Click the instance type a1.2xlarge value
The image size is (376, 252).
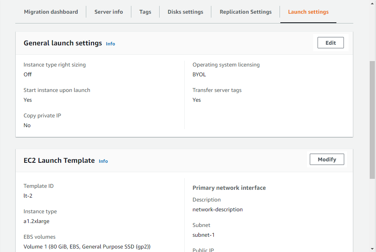click(36, 221)
